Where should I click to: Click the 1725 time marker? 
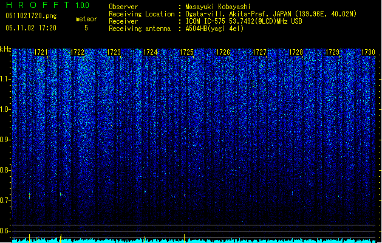click(186, 52)
